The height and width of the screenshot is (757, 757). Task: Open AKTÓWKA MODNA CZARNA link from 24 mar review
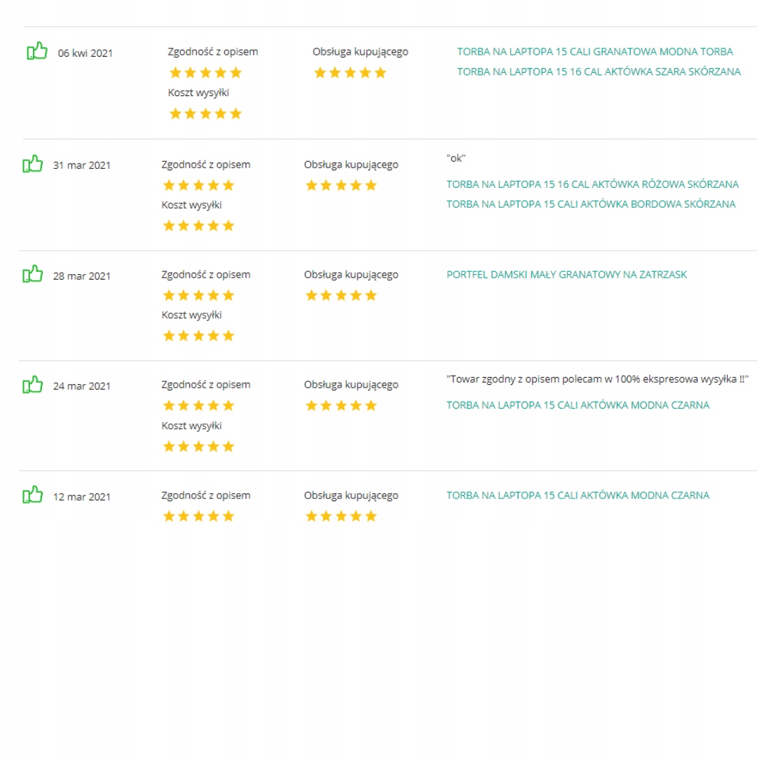click(x=578, y=405)
